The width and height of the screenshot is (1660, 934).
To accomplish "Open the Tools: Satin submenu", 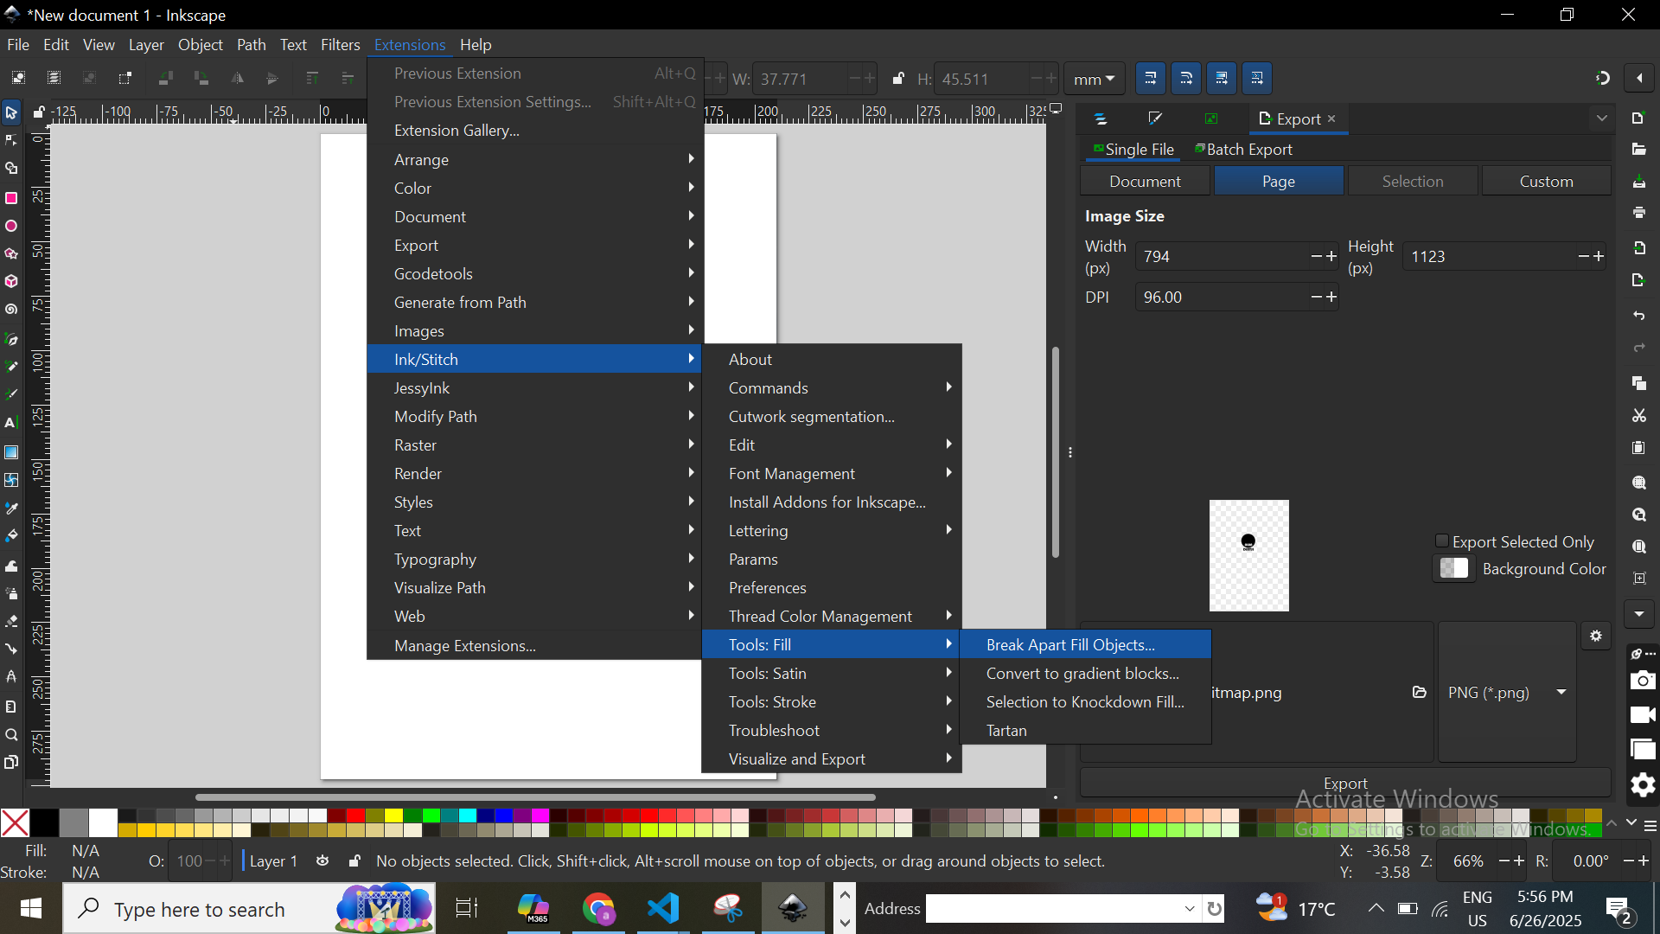I will pyautogui.click(x=832, y=674).
